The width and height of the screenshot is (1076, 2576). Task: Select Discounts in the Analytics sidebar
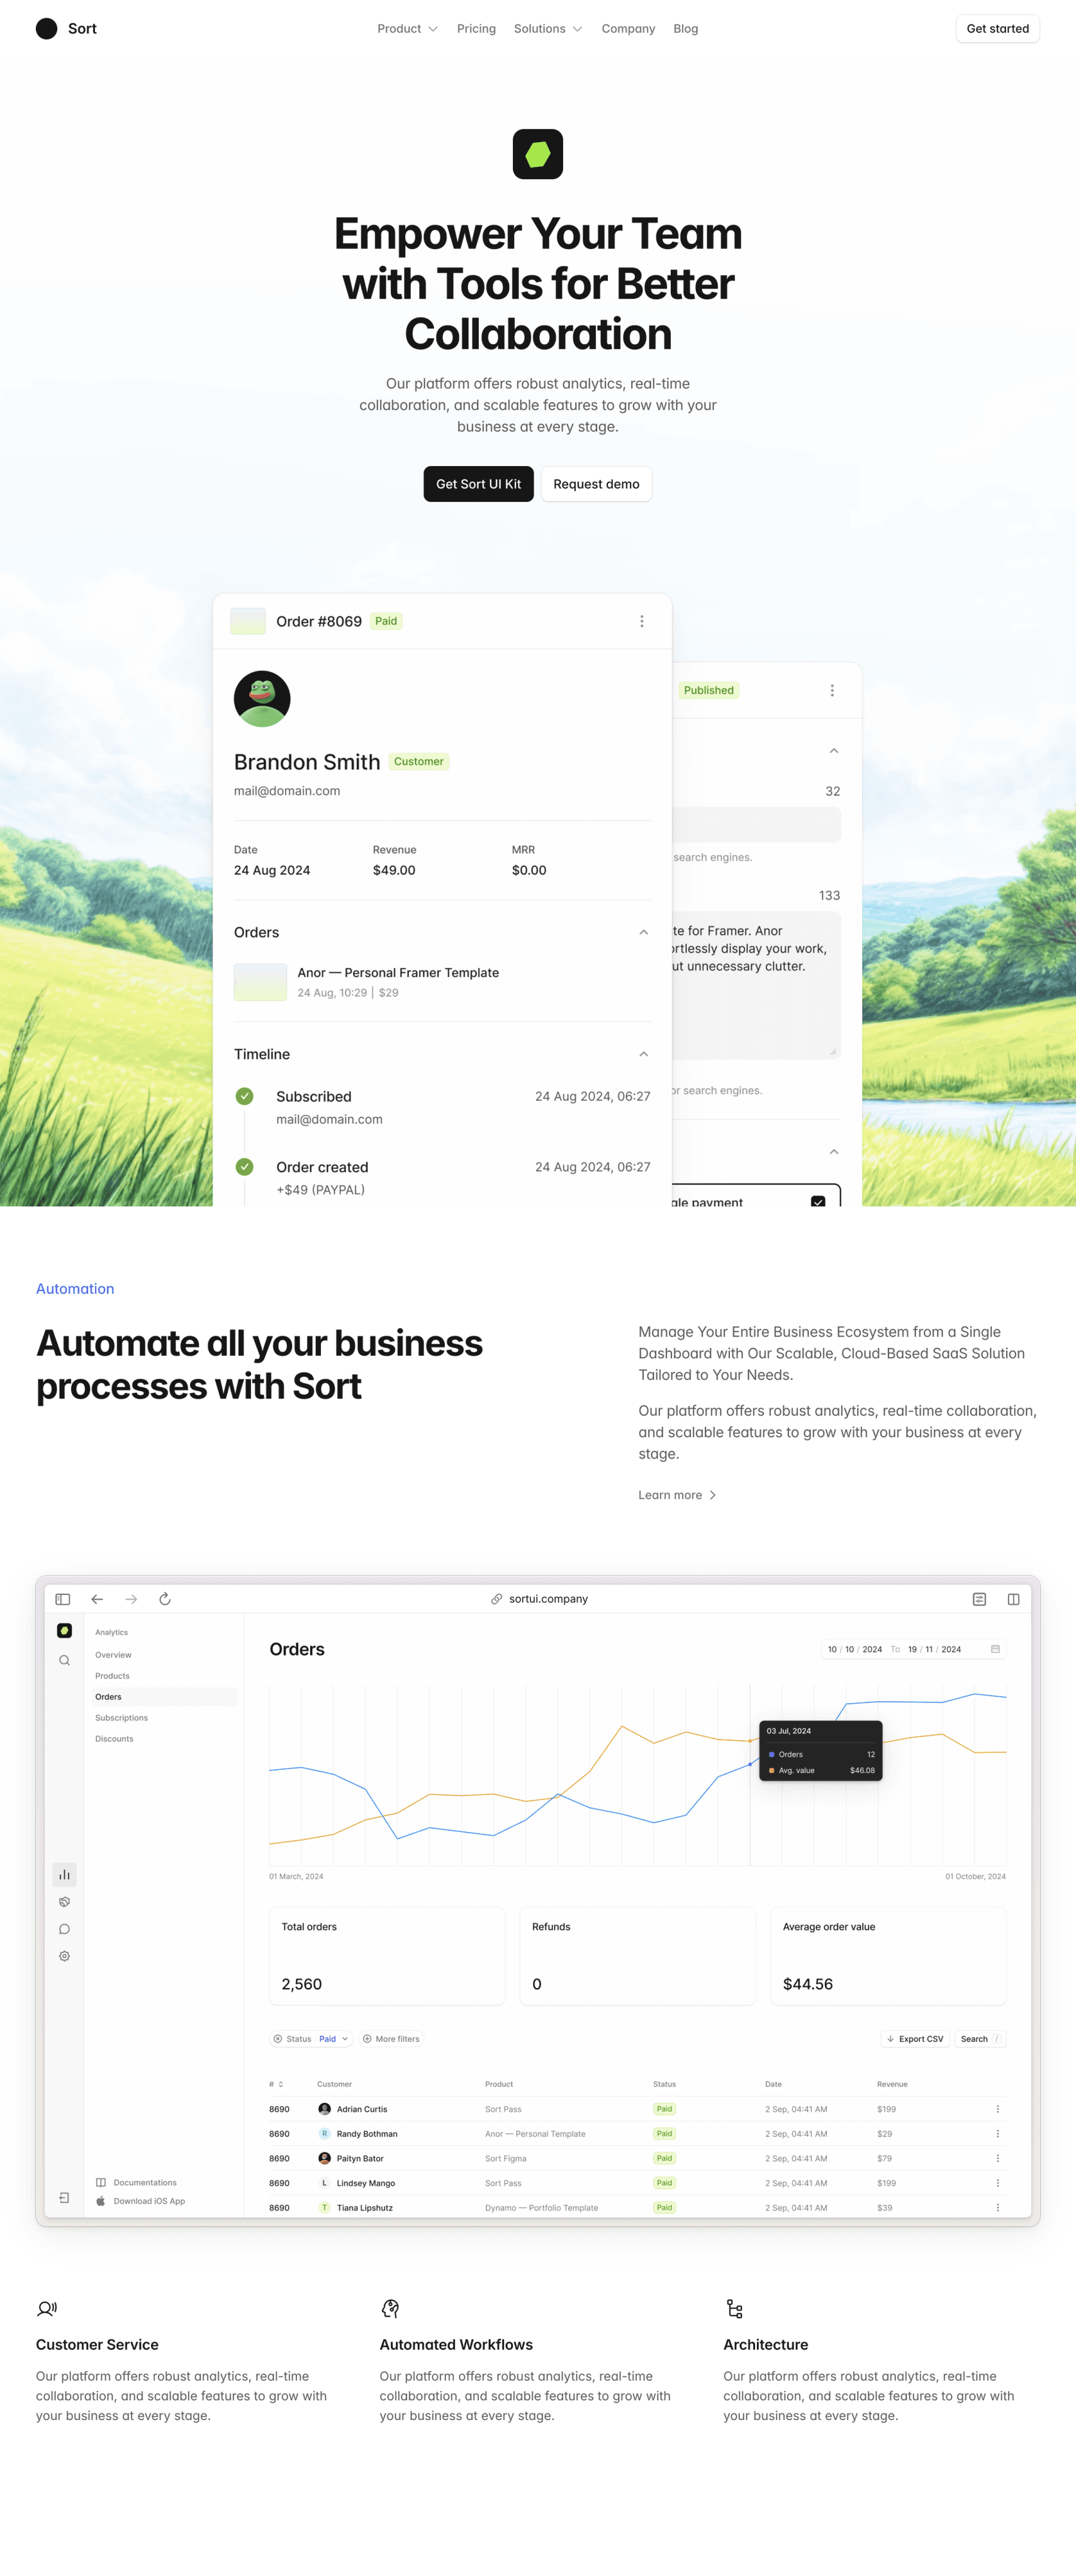pos(114,1739)
